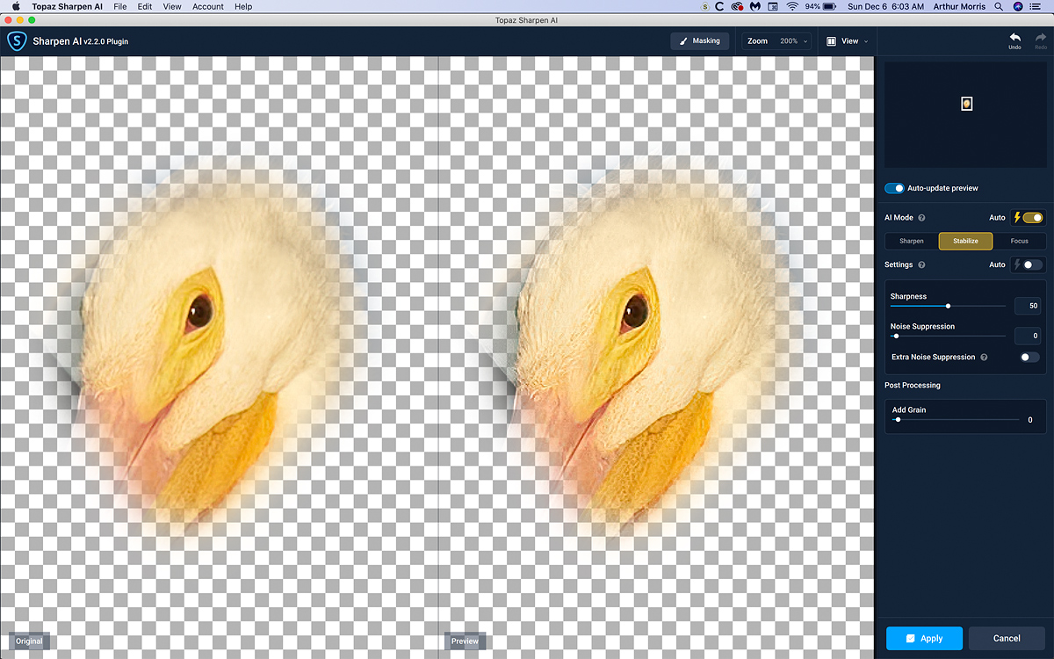Click the Redo arrow icon
Image resolution: width=1054 pixels, height=659 pixels.
point(1041,38)
